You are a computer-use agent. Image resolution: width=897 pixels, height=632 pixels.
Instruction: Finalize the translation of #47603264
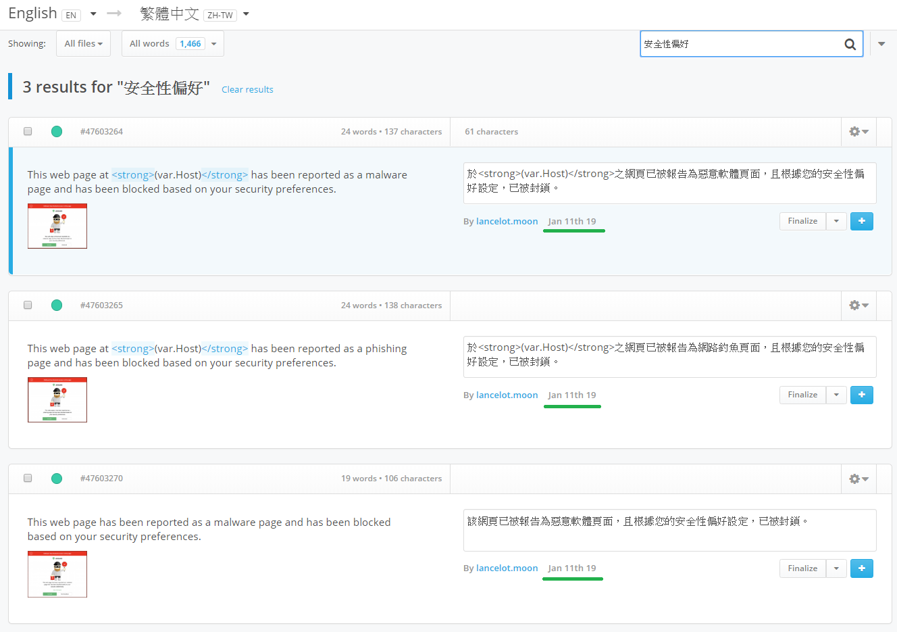coord(802,221)
